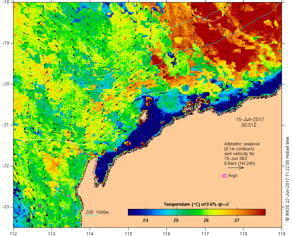Click the color bar value 24

[x=145, y=220]
